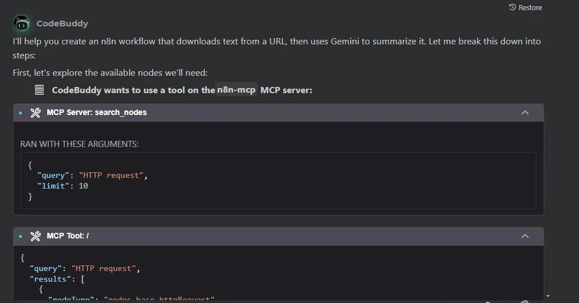
Task: Click the RAN WITH THESE ARGUMENTS label
Action: click(79, 144)
